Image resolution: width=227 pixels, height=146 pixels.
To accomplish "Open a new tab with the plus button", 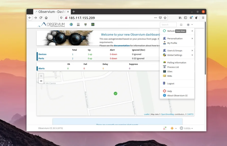I will pyautogui.click(x=74, y=11).
